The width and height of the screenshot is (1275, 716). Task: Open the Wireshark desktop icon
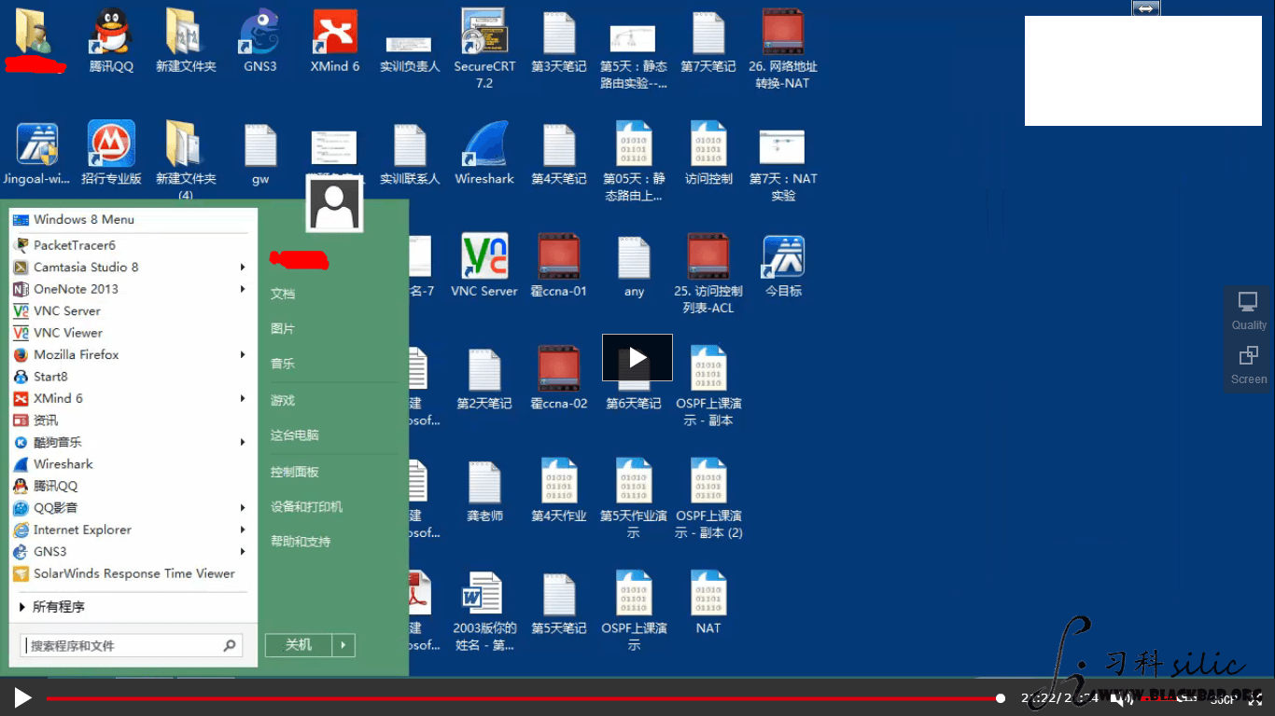coord(484,154)
